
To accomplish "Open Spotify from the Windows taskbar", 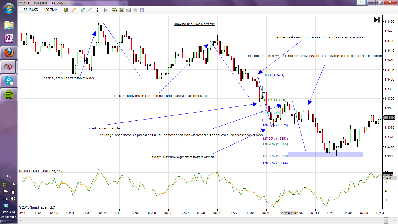I will point(9,95).
